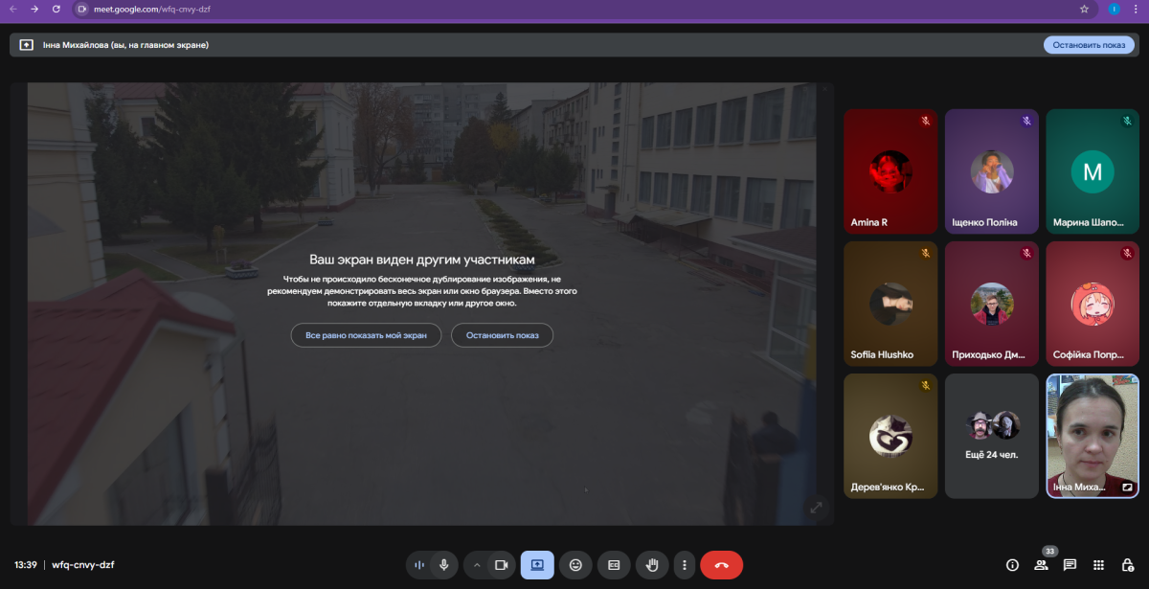The width and height of the screenshot is (1149, 589).
Task: Toggle closed captions (CC)
Action: [x=614, y=565]
